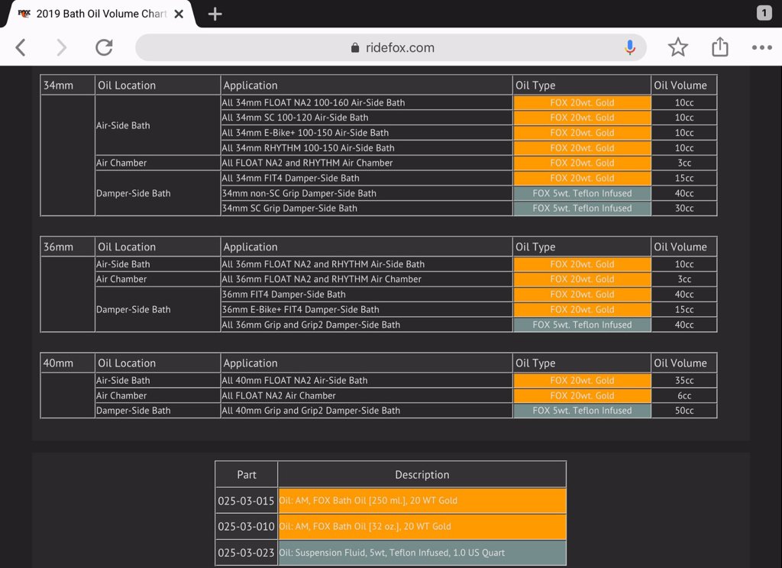The image size is (782, 568).
Task: Click 'All 36mm FLOAT NA2 and RHYTHM Air-Side Bath'
Action: pos(323,264)
